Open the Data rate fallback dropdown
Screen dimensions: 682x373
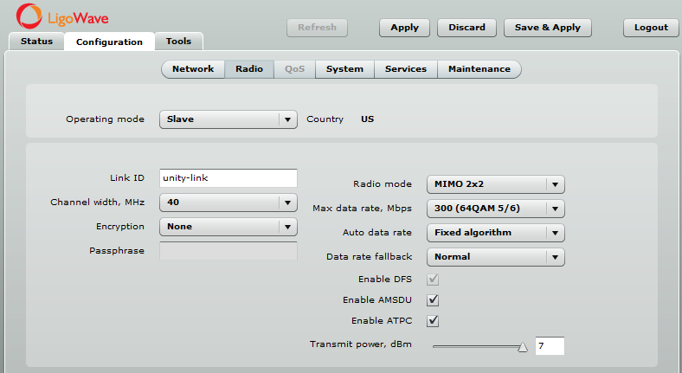pyautogui.click(x=495, y=257)
